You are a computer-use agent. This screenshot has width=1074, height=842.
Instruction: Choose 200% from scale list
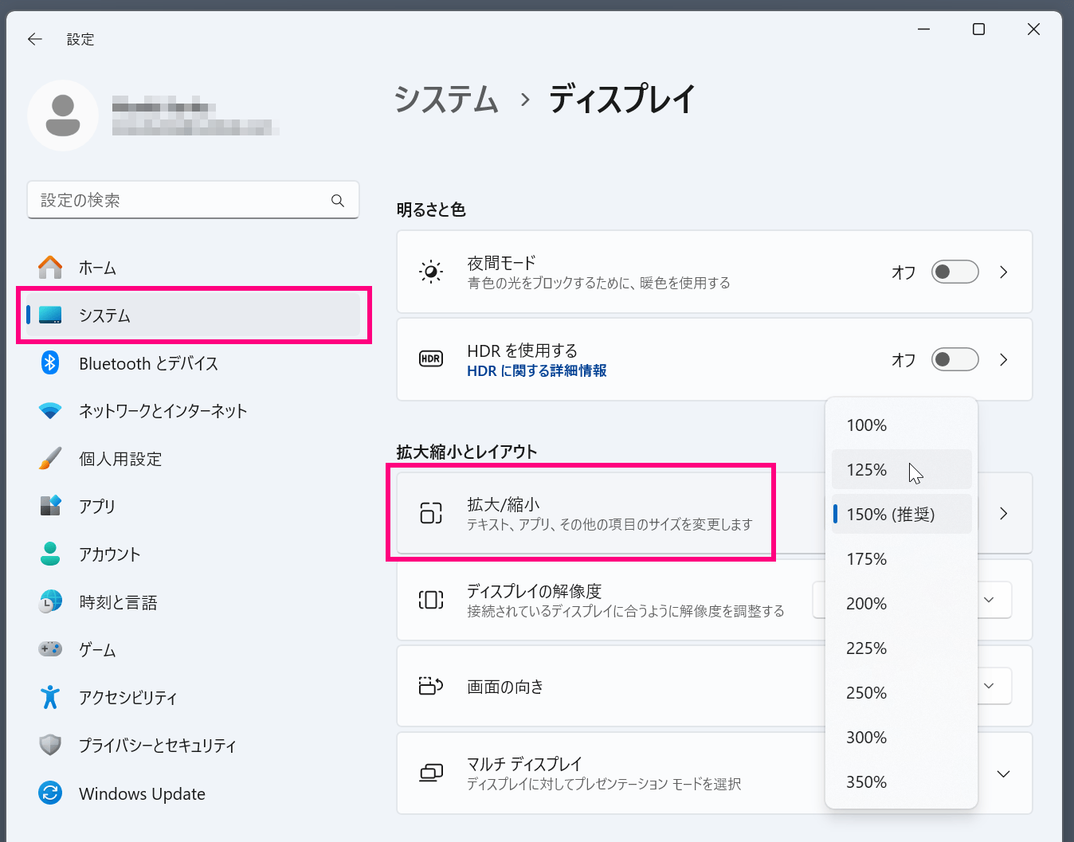coord(867,604)
